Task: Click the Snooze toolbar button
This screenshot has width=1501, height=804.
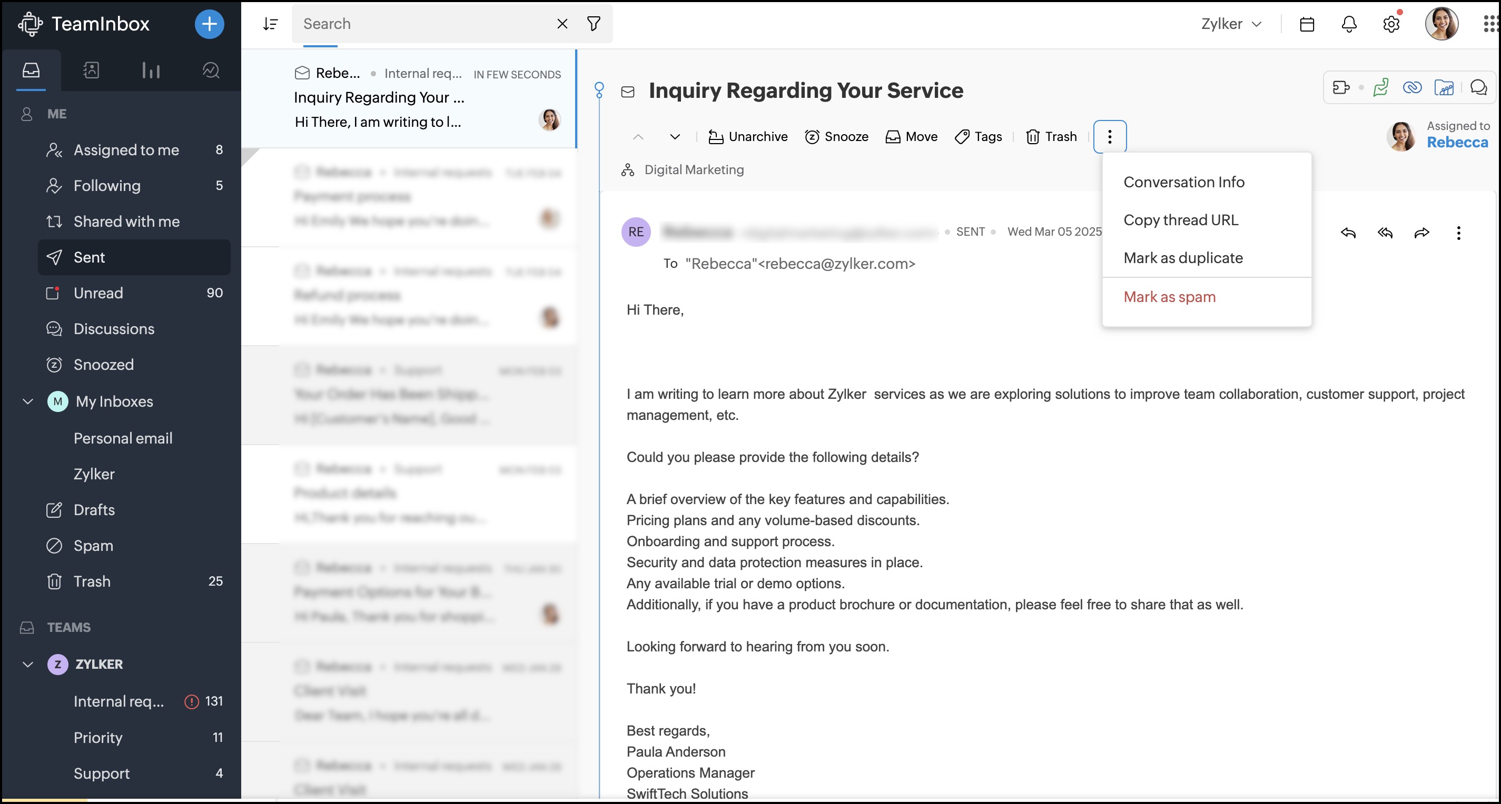Action: 836,137
